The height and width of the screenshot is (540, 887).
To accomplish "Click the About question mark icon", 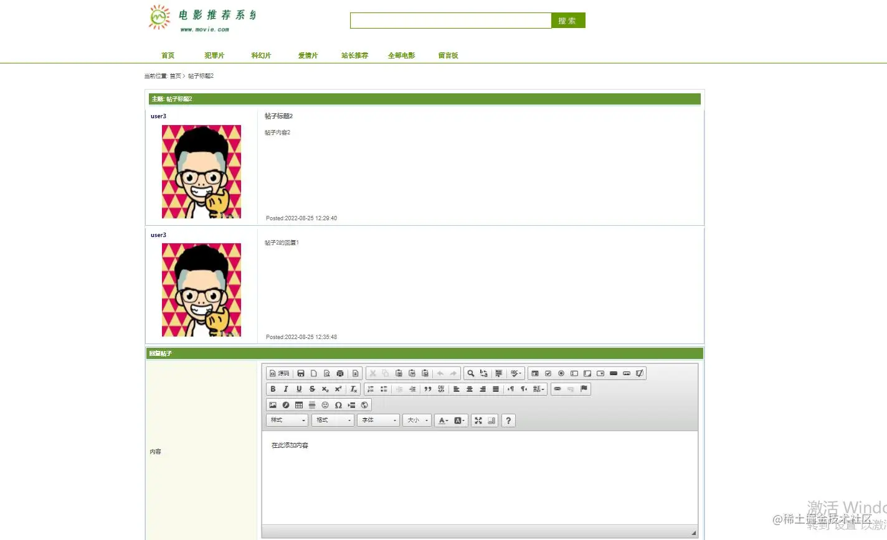I will point(508,421).
